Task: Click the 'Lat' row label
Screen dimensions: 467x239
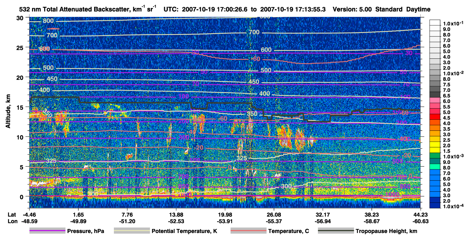Action: click(x=11, y=214)
